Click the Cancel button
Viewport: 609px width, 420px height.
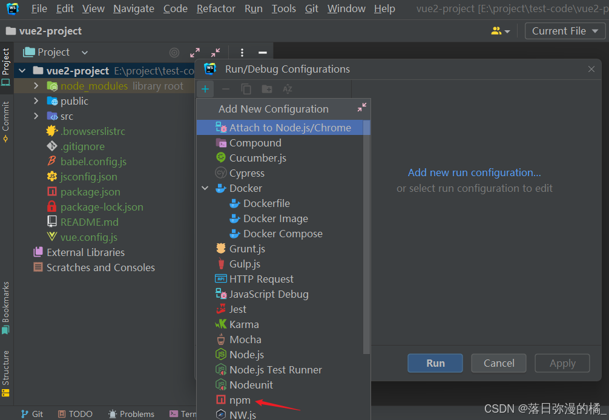499,363
